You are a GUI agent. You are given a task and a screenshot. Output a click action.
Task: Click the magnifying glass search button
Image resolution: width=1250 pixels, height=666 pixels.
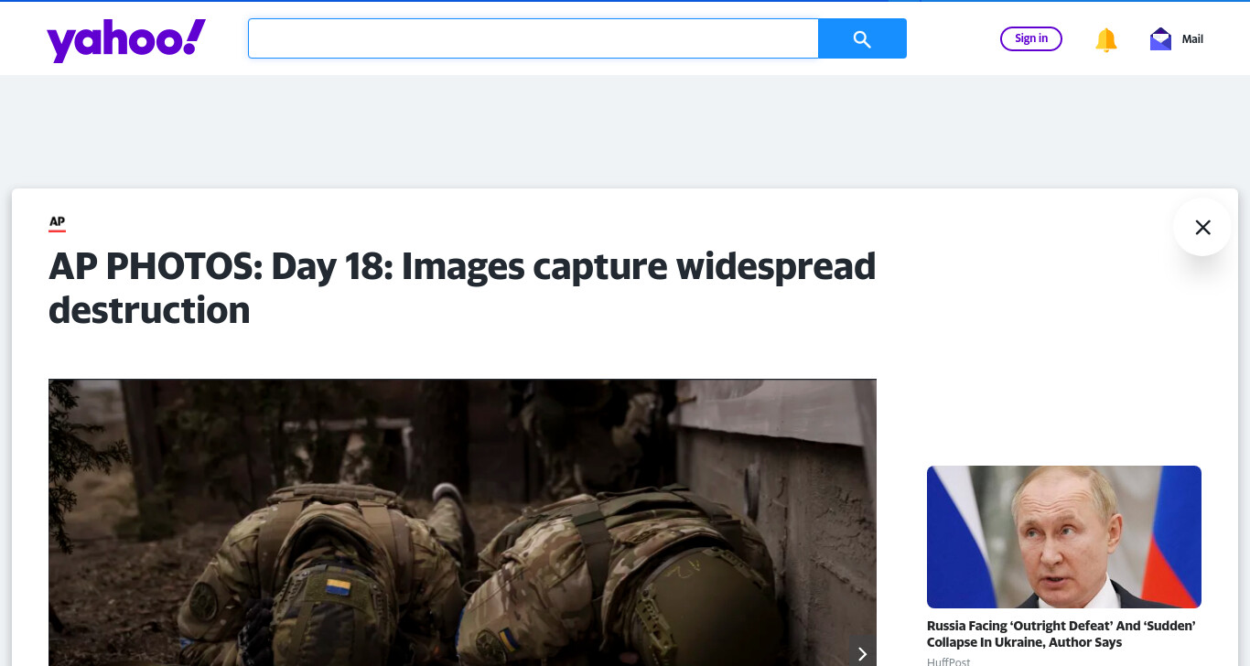(862, 38)
